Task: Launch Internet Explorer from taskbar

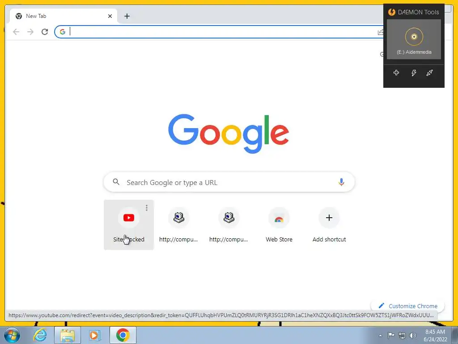Action: 40,335
